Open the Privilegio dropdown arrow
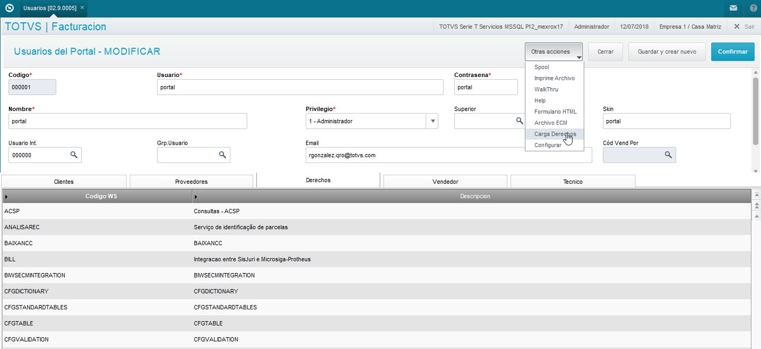This screenshot has height=349, width=761. 432,121
